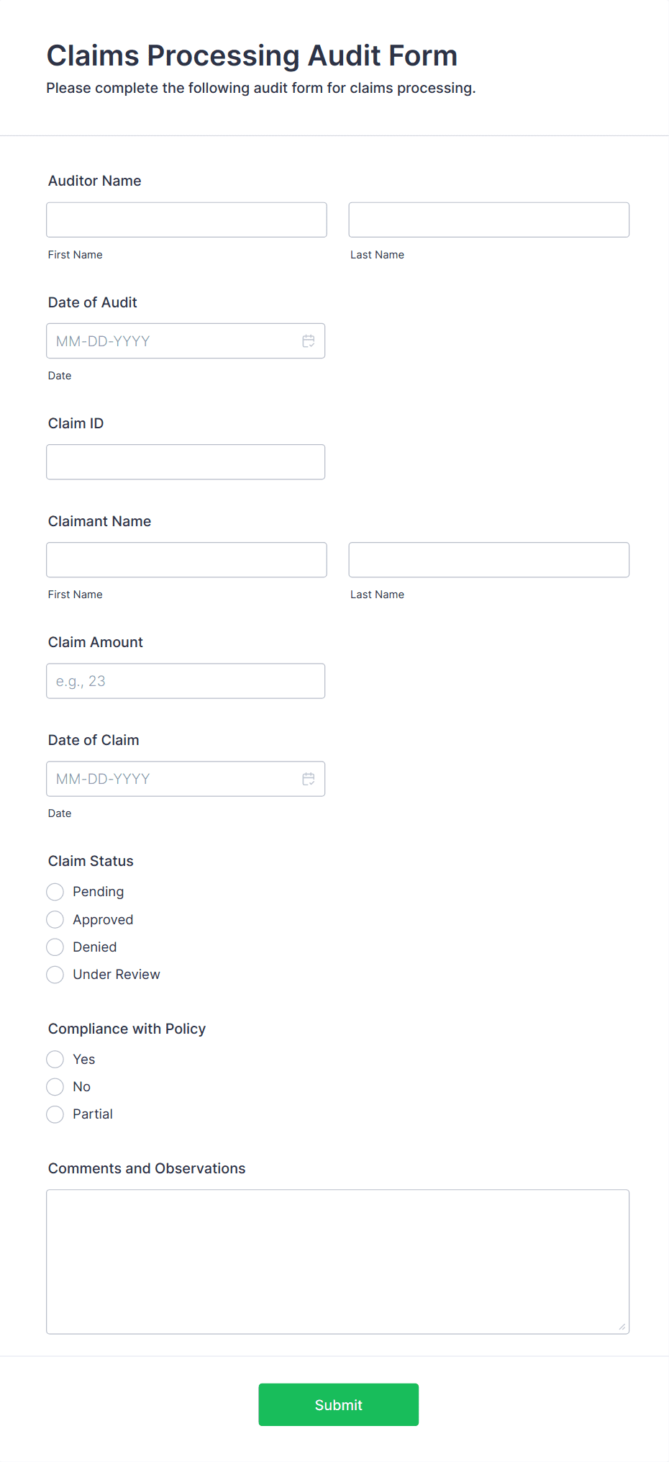Viewport: 669px width, 1462px height.
Task: Mark compliance with policy as Yes
Action: [55, 1059]
